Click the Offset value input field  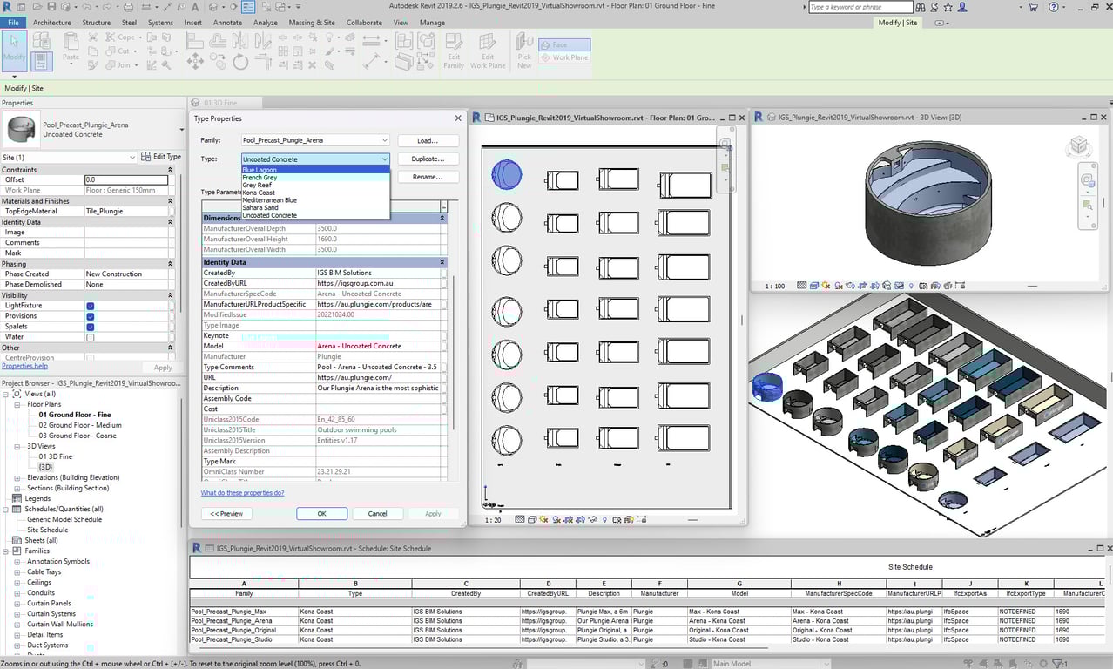click(x=126, y=179)
